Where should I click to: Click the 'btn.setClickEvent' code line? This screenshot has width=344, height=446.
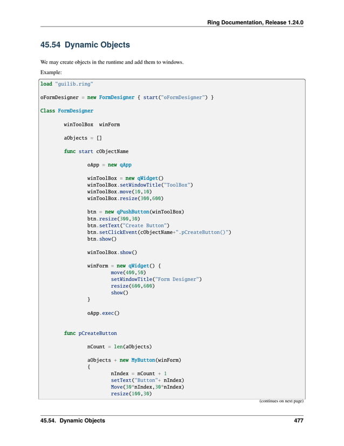(160, 232)
